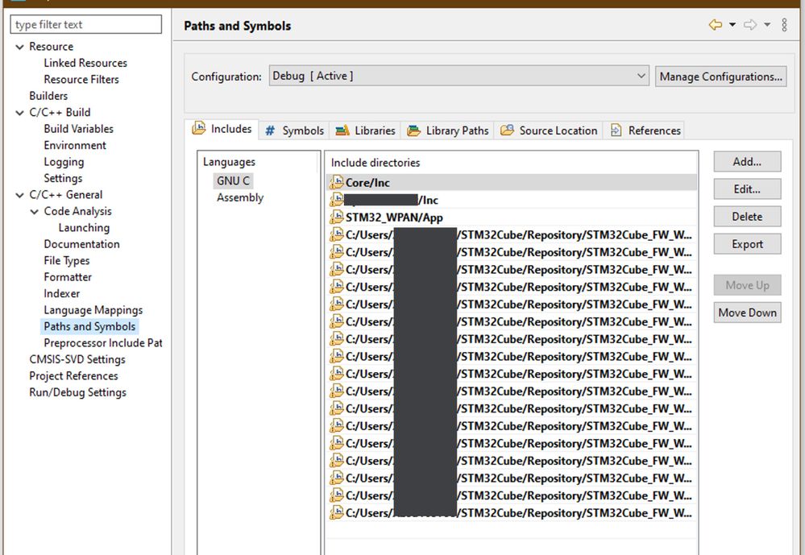805x555 pixels.
Task: Open Builders page
Action: [48, 96]
